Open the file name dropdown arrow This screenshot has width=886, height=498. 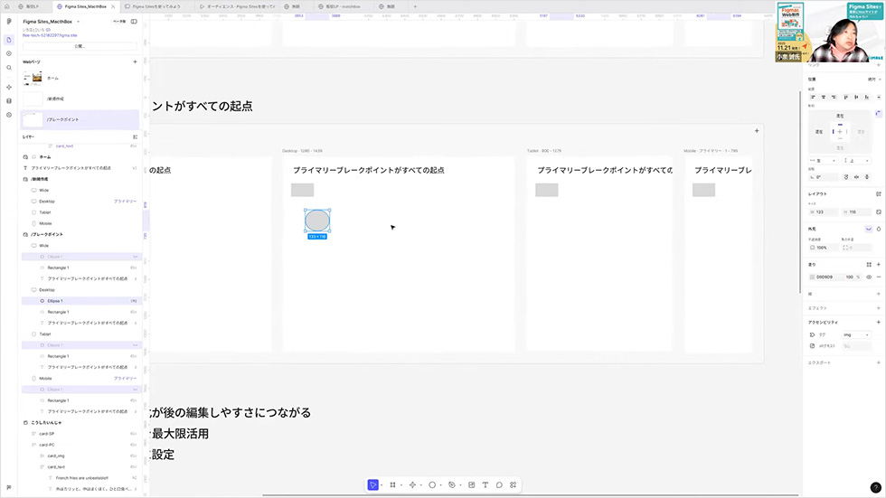coord(78,22)
